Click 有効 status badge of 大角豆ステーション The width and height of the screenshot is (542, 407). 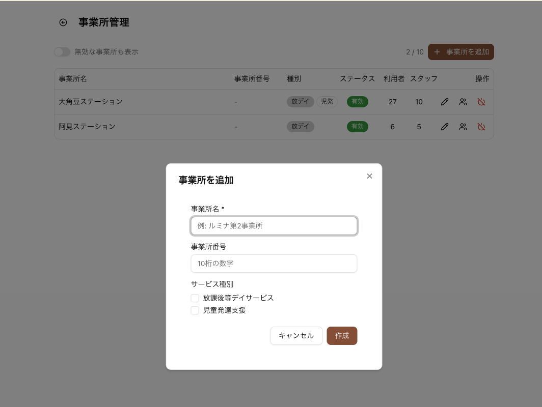(x=358, y=102)
